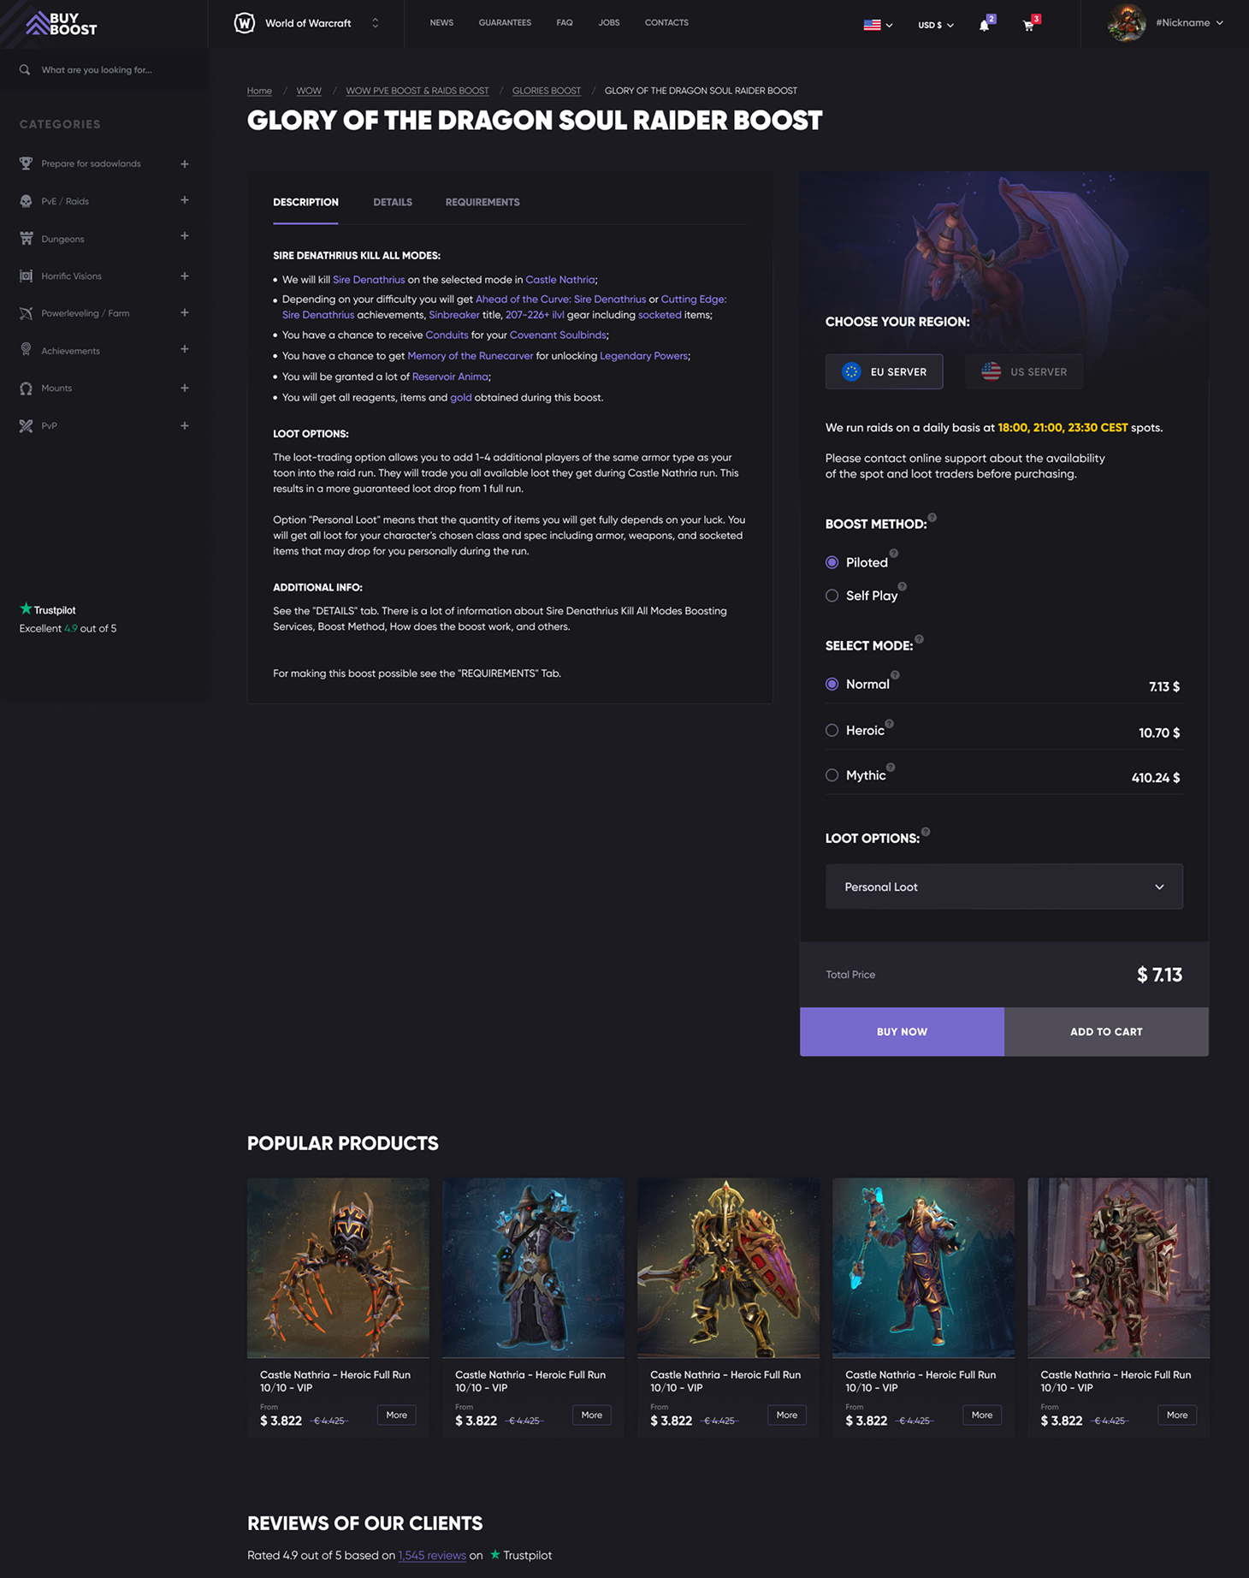
Task: Switch to the Requirements tab
Action: click(482, 202)
